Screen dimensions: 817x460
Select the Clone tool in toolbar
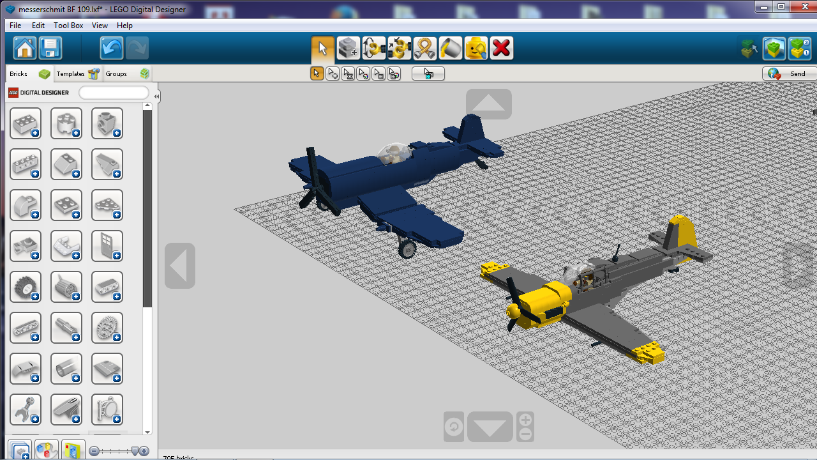pos(348,49)
